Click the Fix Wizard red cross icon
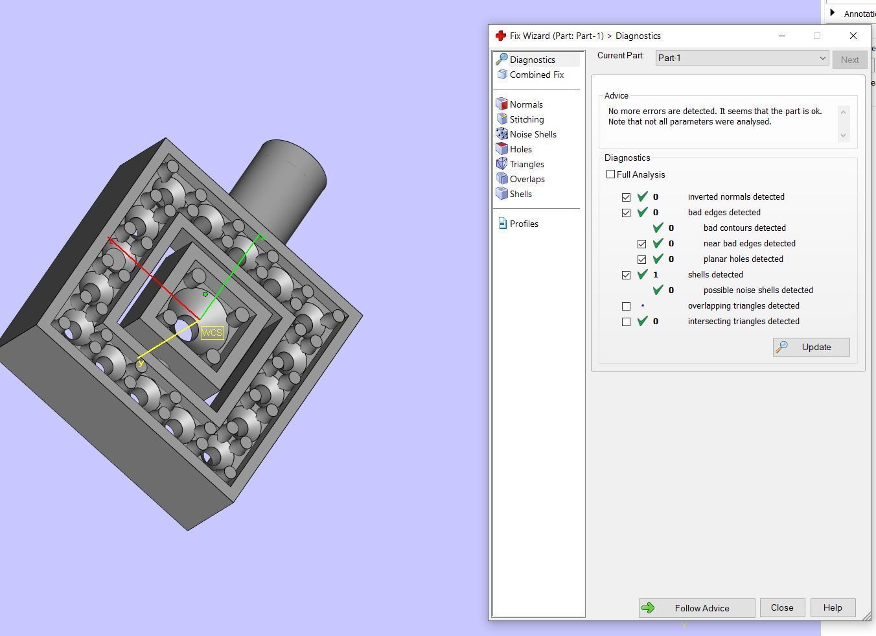The image size is (876, 636). click(x=500, y=36)
